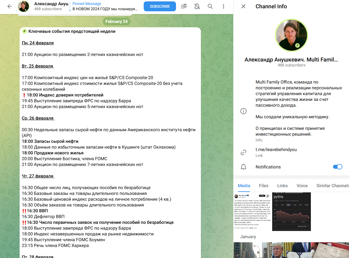Click the 'Чт, 27 февраля' heading
Viewport: 349px width, 258px height.
click(x=38, y=176)
